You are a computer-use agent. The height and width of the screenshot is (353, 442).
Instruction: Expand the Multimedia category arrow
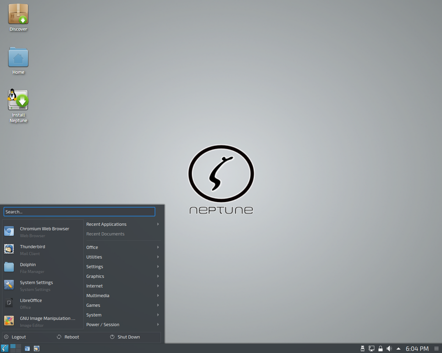coord(158,296)
